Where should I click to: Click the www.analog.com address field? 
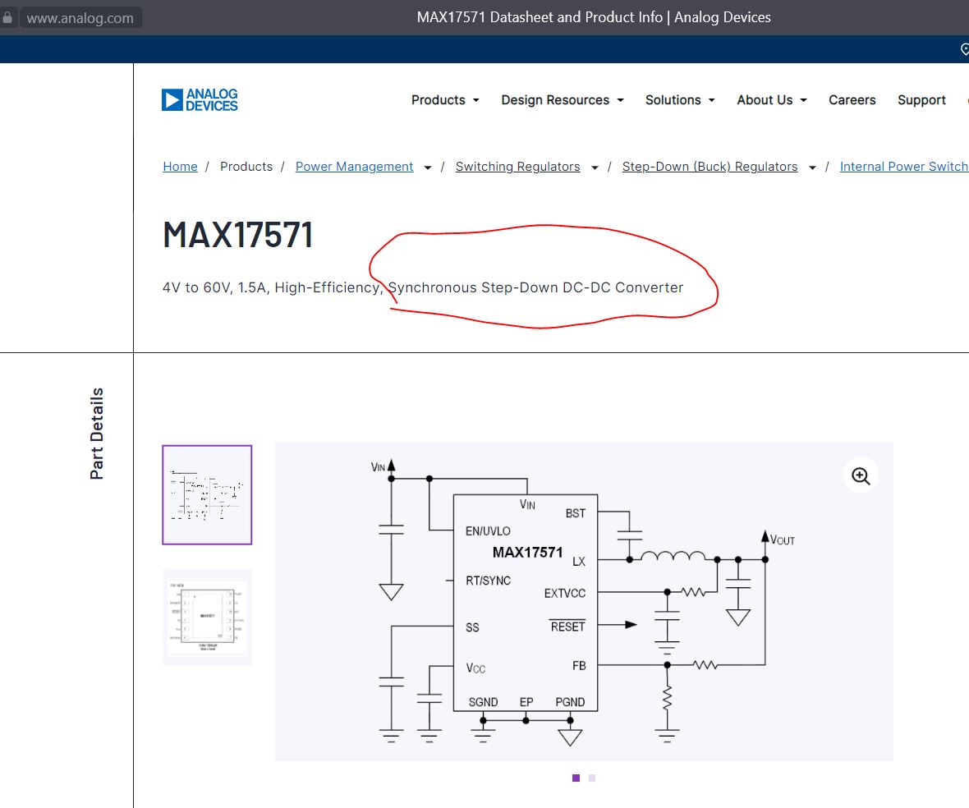[x=80, y=18]
